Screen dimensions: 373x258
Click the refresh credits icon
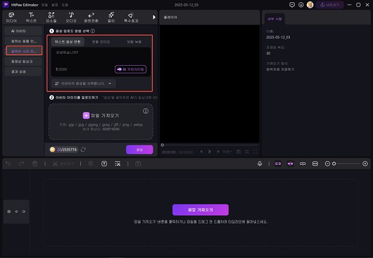(x=83, y=150)
